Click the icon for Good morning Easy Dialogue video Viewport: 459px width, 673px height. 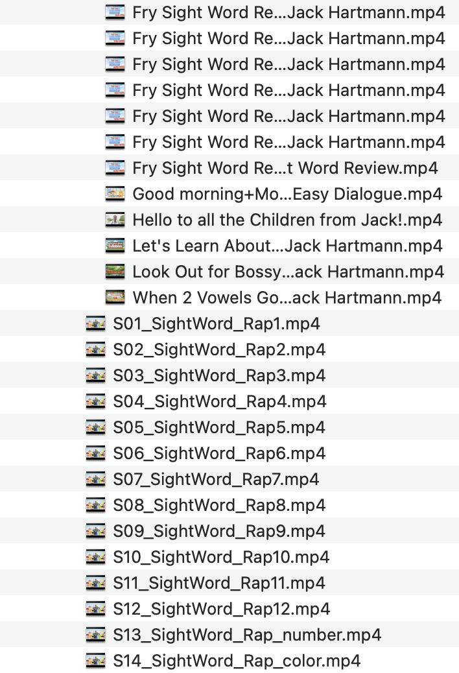(115, 194)
